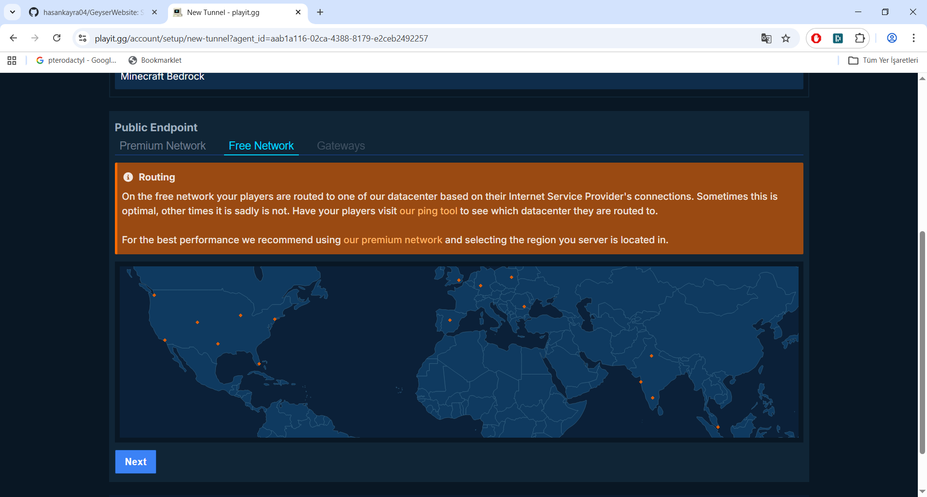This screenshot has width=927, height=497.
Task: Select the Gateways tab
Action: (x=341, y=146)
